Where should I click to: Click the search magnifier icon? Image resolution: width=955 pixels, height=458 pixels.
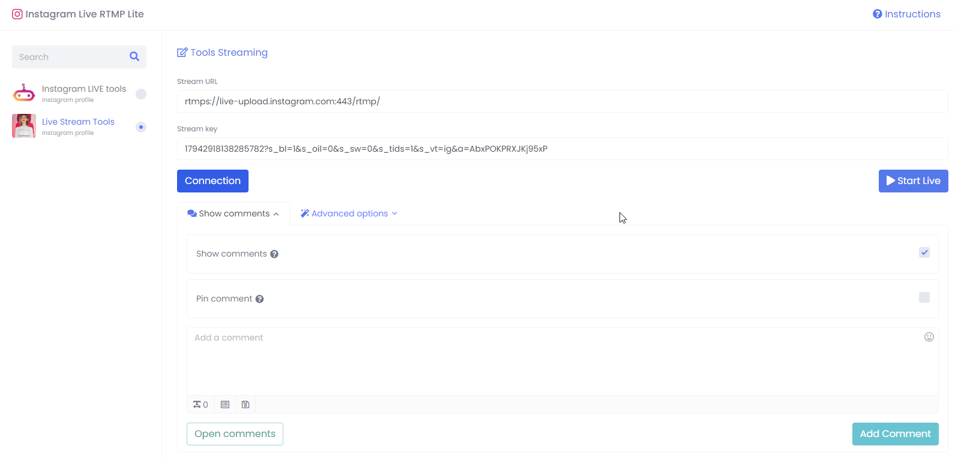tap(134, 56)
